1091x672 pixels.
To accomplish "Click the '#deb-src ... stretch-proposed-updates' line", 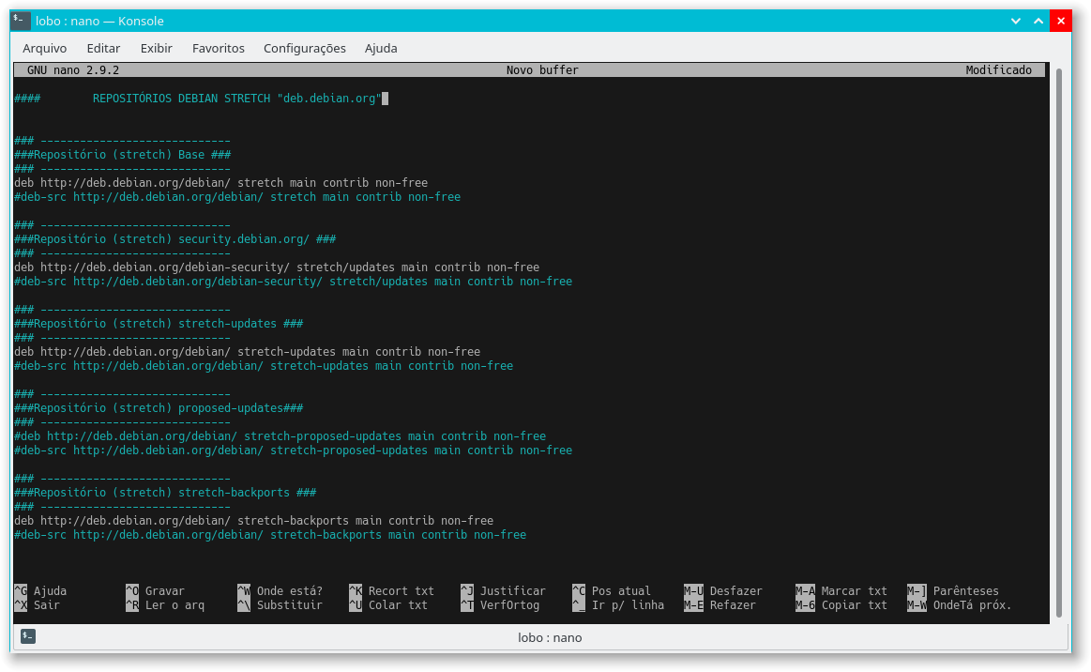I will (293, 451).
